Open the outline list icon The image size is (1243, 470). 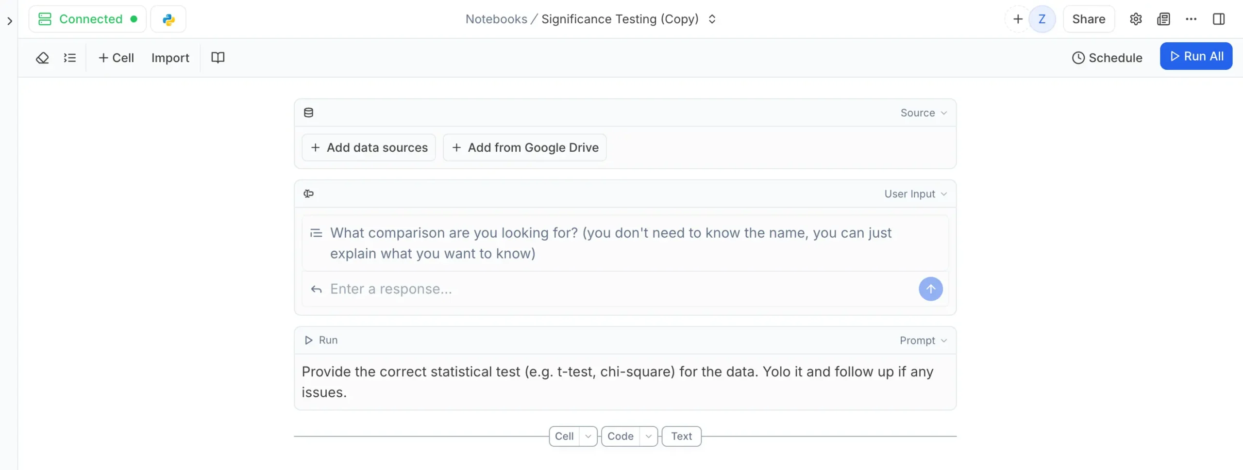(70, 58)
